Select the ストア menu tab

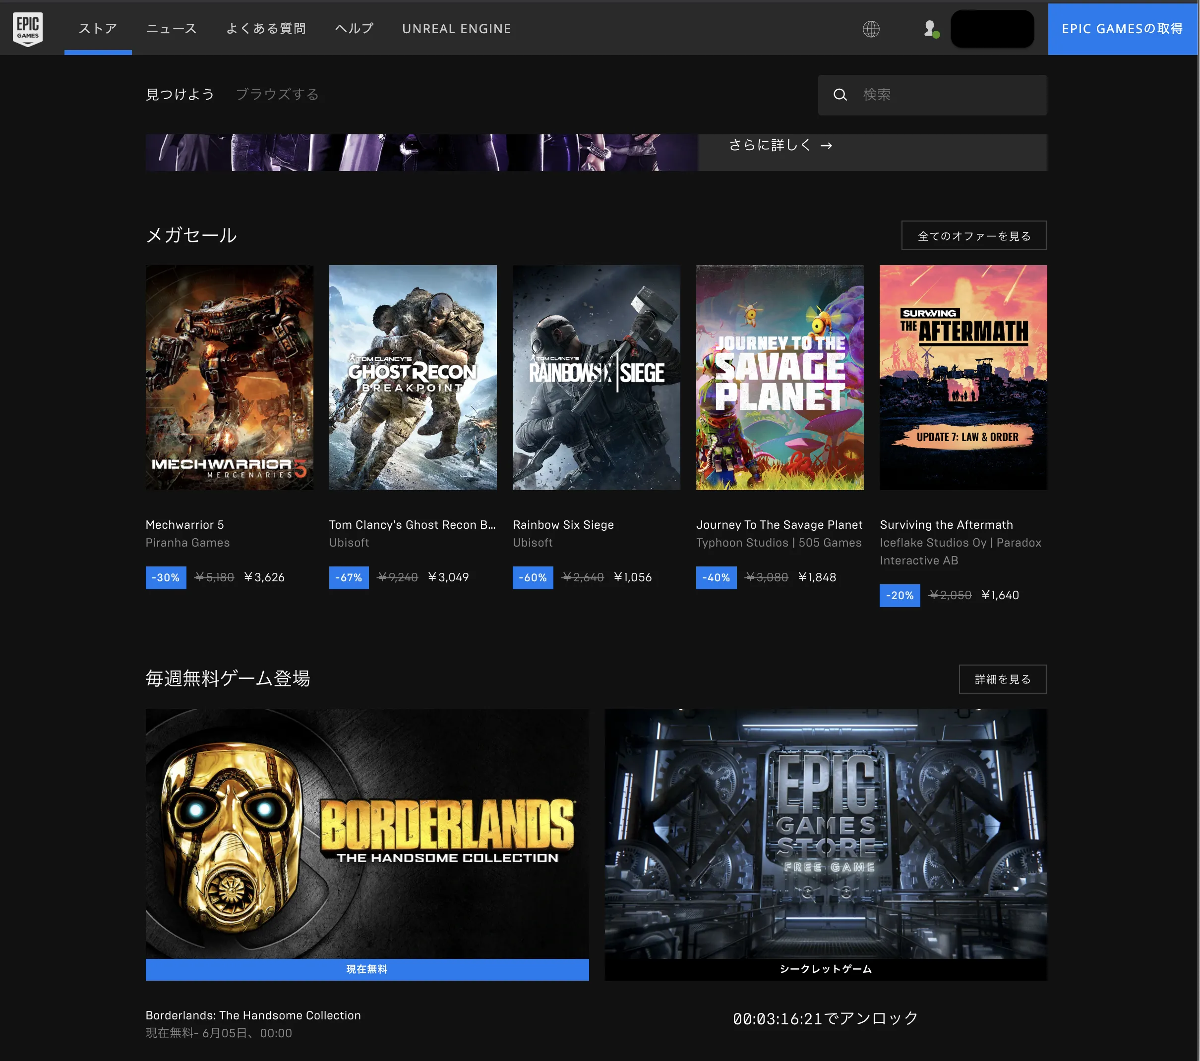(x=98, y=28)
